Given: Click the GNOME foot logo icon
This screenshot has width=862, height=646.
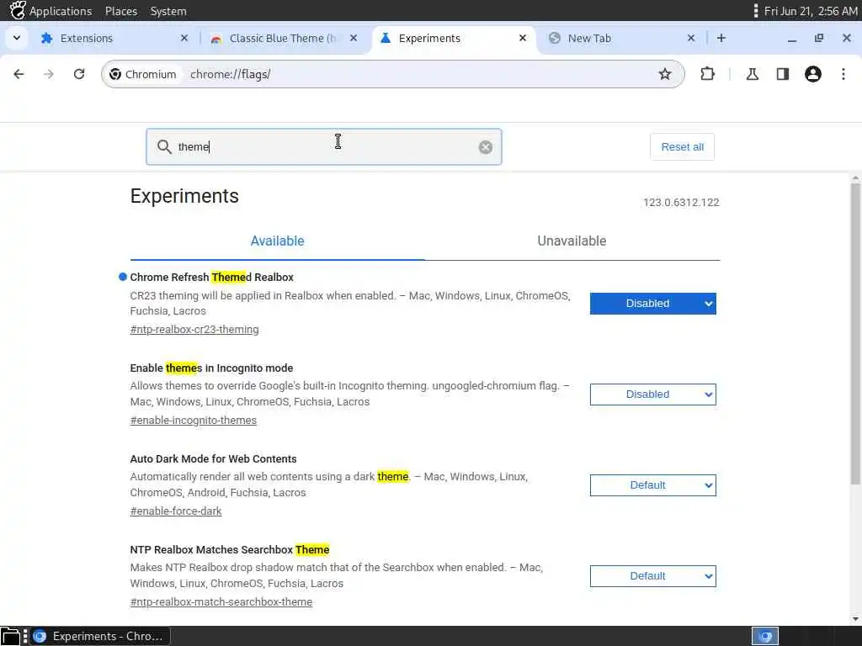Looking at the screenshot, I should pos(17,10).
